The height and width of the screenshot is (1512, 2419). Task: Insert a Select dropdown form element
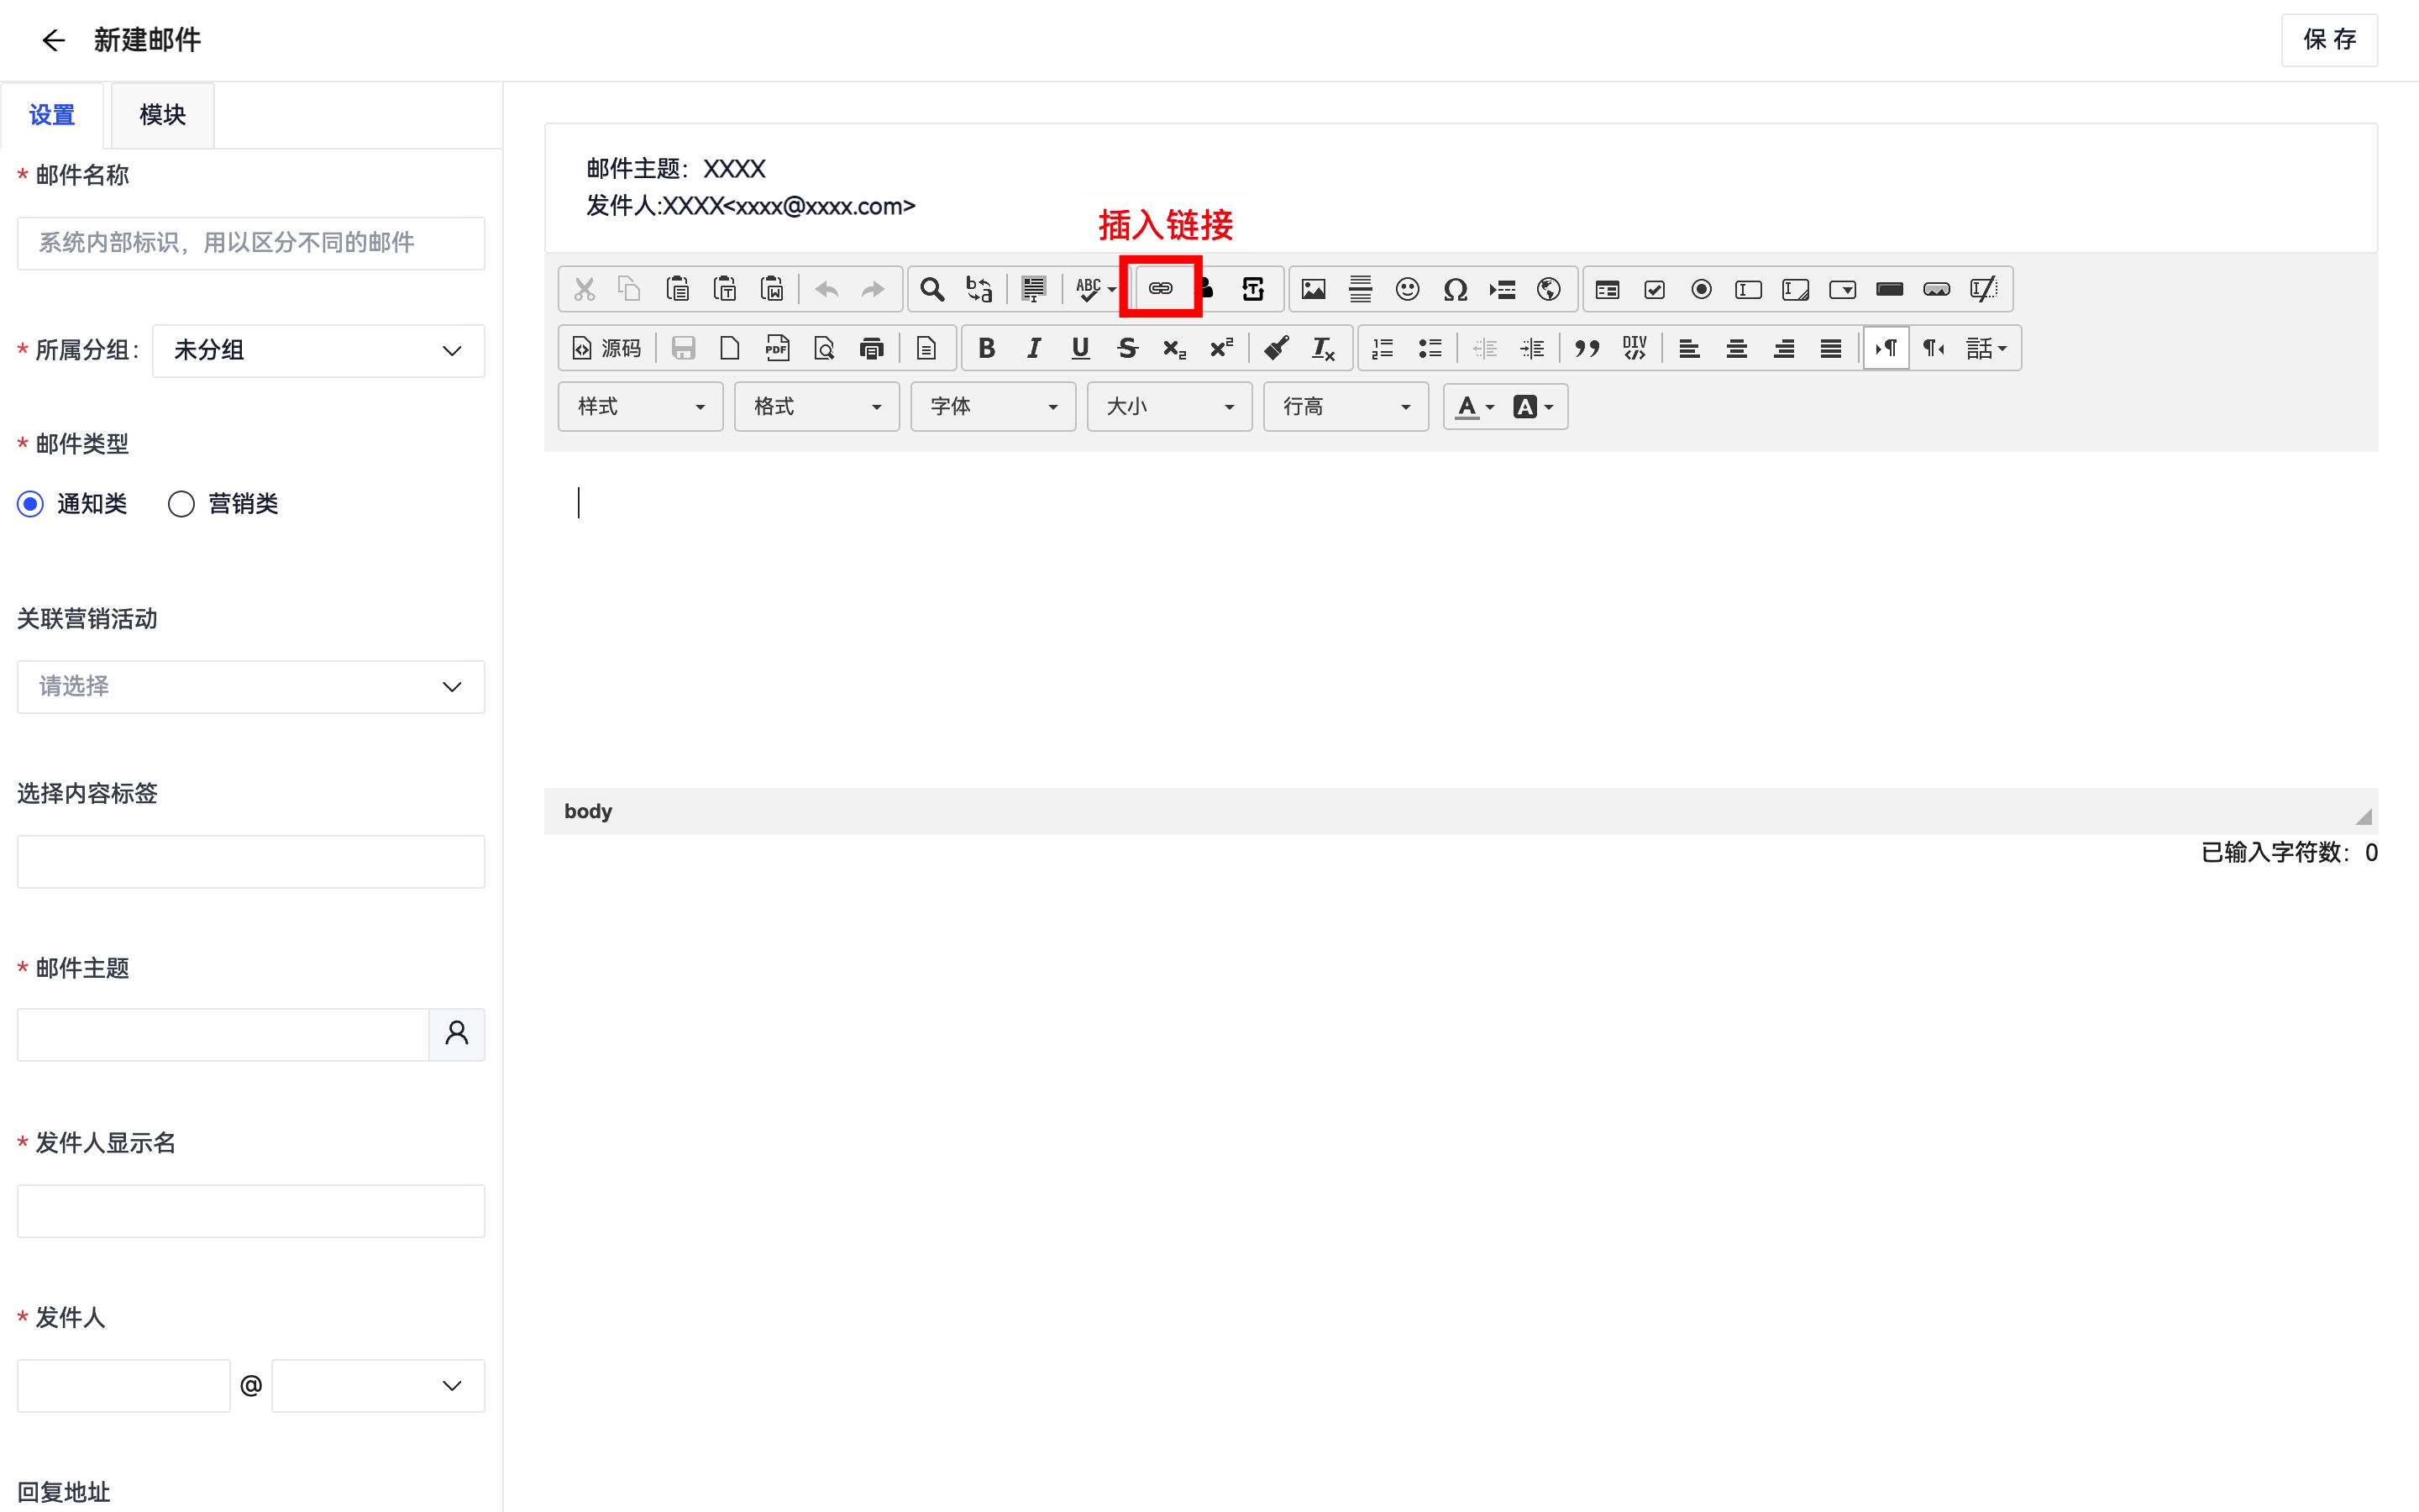pyautogui.click(x=1842, y=290)
